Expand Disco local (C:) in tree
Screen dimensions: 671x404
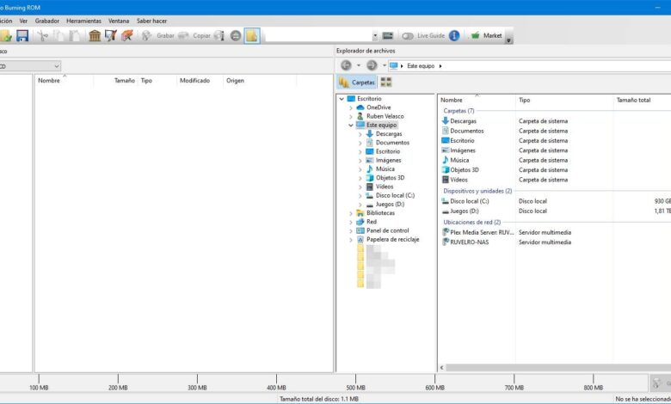click(x=360, y=195)
